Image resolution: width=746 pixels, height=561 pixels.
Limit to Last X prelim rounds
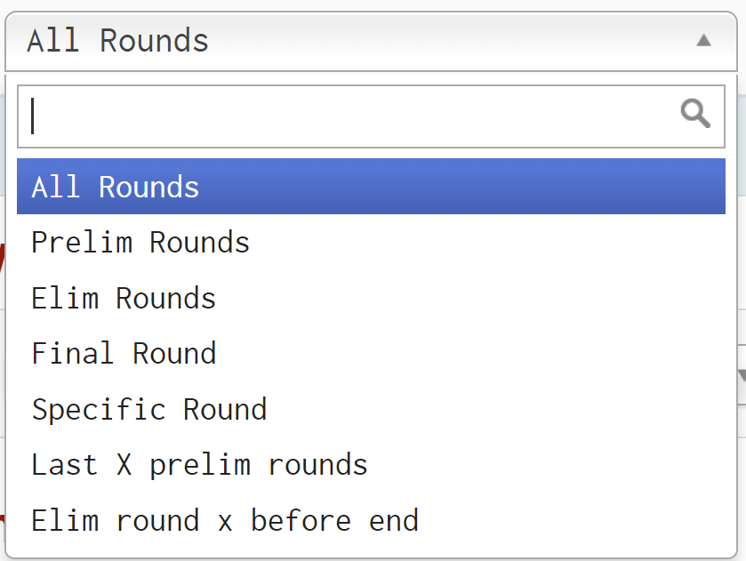[x=199, y=465]
